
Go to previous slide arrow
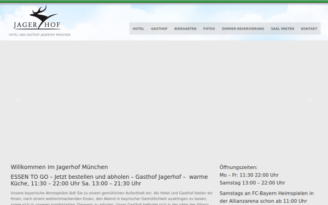[18, 99]
